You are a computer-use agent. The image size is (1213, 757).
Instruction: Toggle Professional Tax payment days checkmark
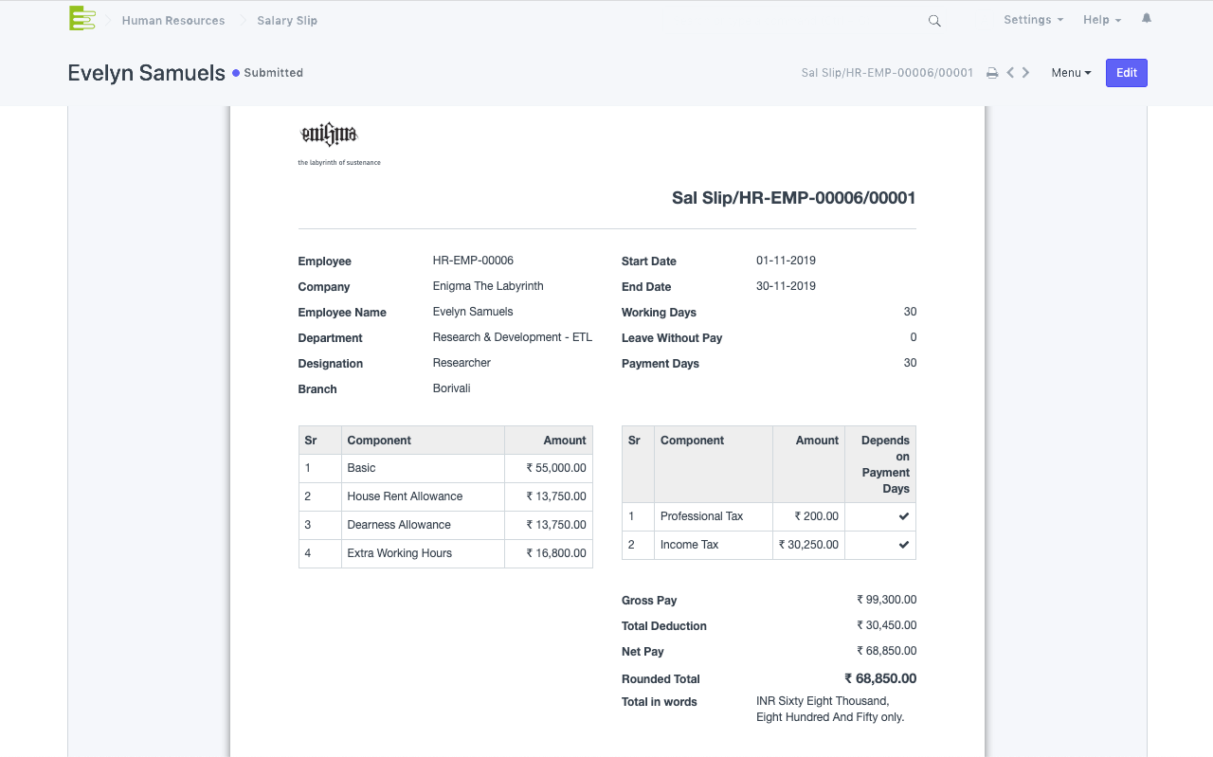pos(903,516)
